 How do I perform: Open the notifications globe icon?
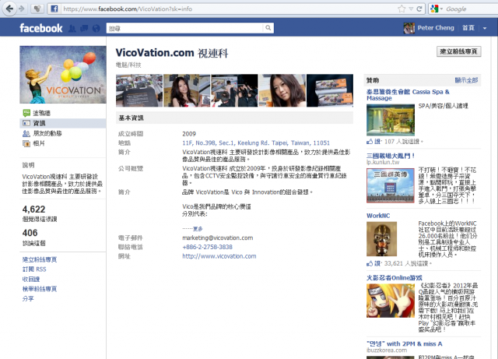pos(96,28)
